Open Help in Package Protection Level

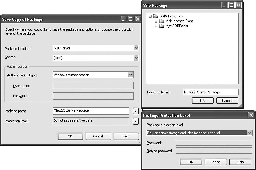240,162
